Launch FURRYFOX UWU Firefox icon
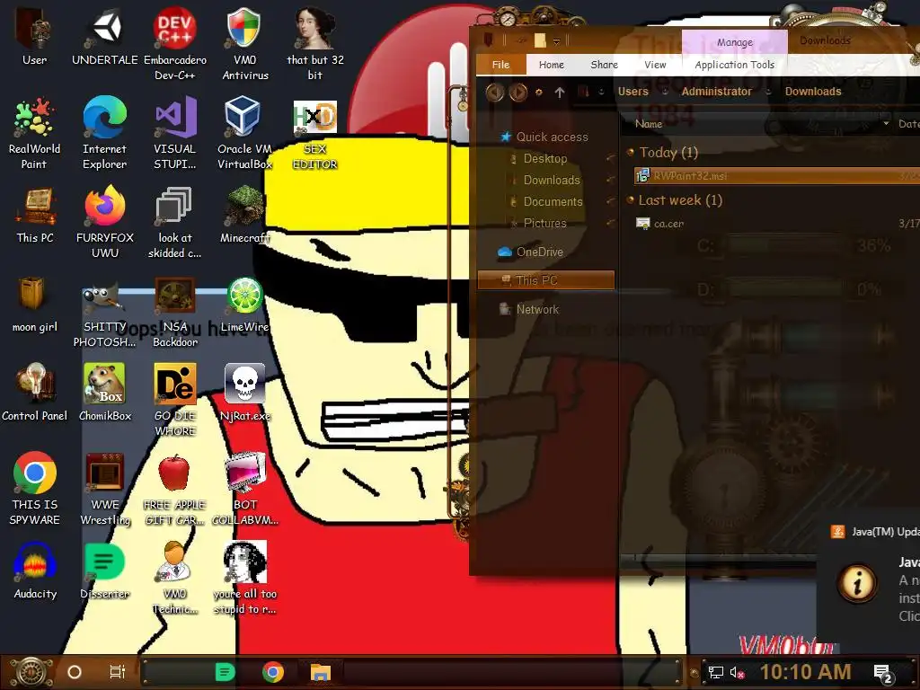920x690 pixels. (105, 222)
